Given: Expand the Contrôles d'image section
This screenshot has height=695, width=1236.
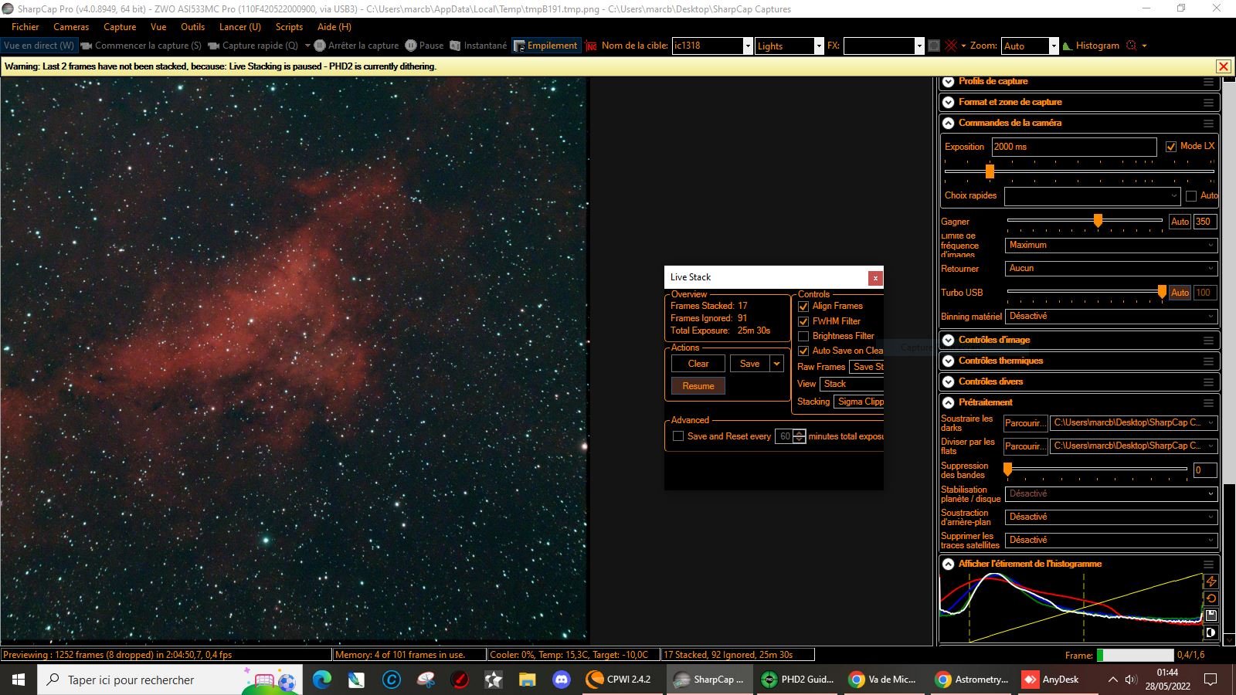Looking at the screenshot, I should (x=949, y=341).
